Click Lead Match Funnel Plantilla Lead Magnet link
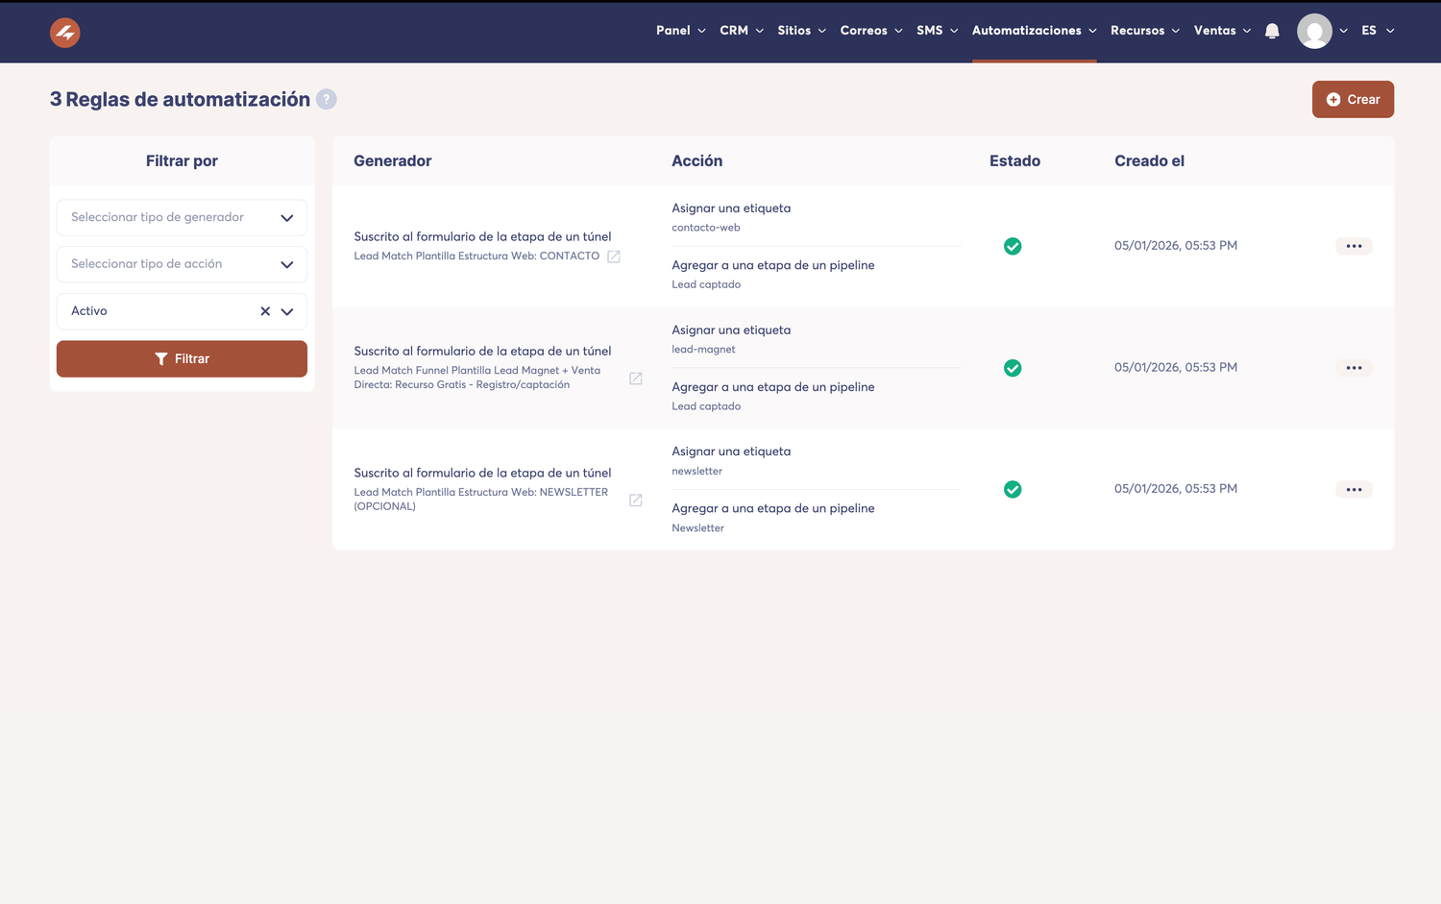The height and width of the screenshot is (904, 1441). (x=477, y=378)
